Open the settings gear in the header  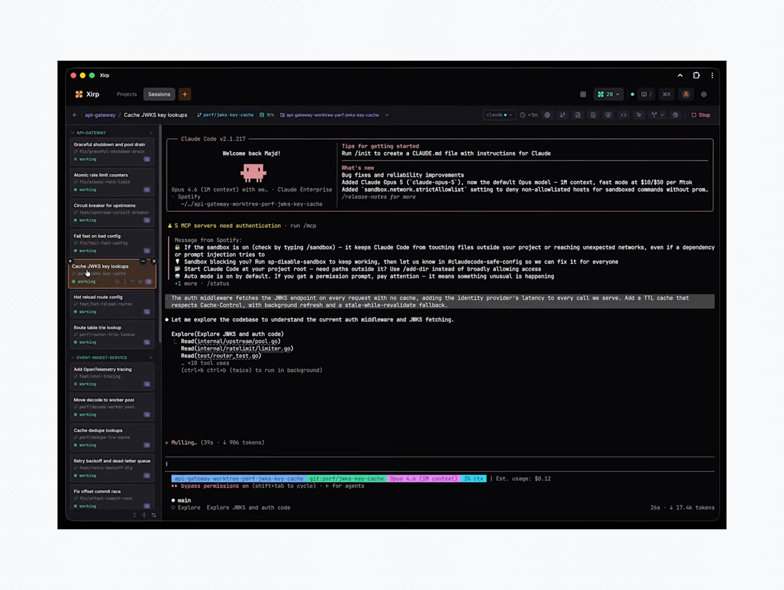coord(704,94)
